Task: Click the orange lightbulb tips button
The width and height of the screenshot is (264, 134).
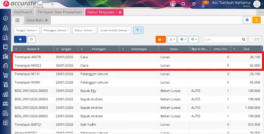Action: tap(256, 20)
